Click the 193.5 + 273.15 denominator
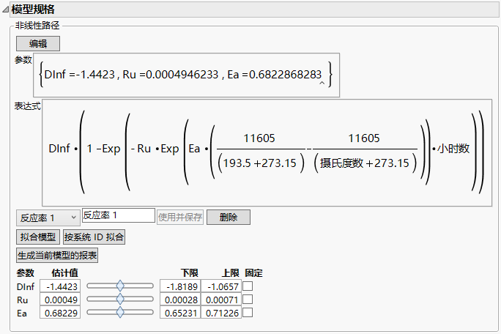This screenshot has width=501, height=334. pyautogui.click(x=260, y=163)
